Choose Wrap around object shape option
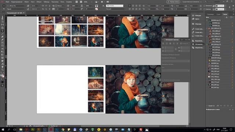 170,43
